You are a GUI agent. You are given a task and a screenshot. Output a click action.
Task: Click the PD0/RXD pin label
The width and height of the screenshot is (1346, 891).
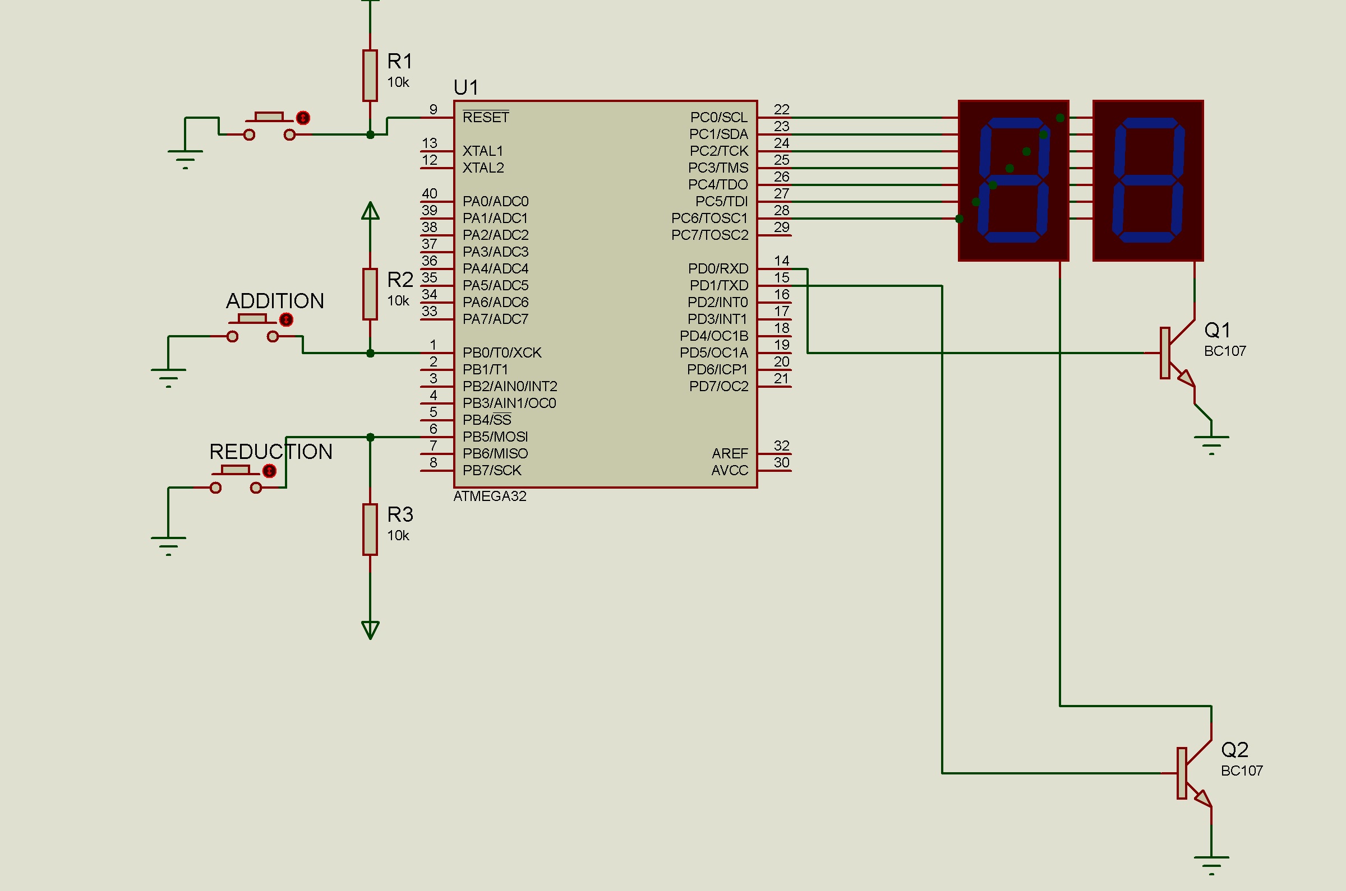[x=718, y=268]
